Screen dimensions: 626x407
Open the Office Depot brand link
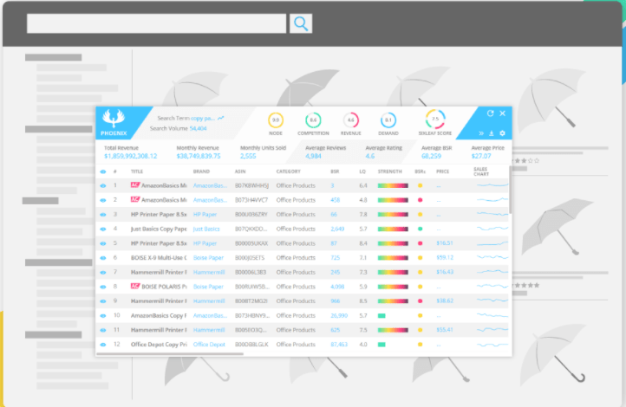click(209, 344)
